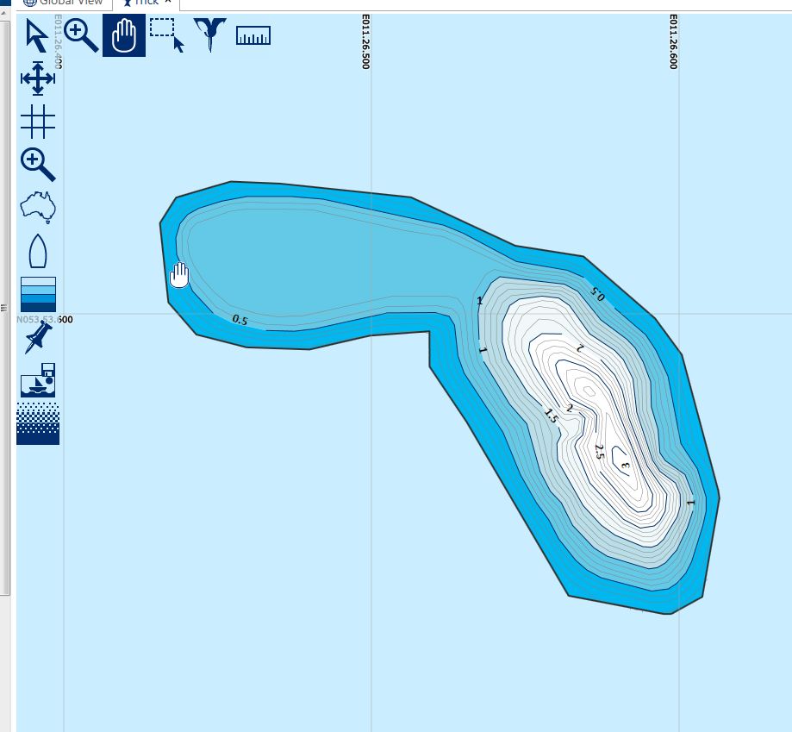Choose the rectangle area selection tool
This screenshot has width=792, height=732.
[x=166, y=34]
